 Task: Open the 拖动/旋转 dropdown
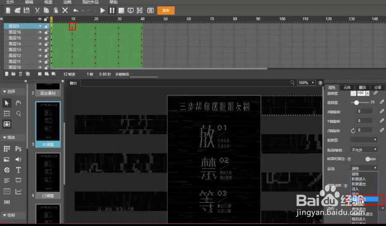(x=364, y=150)
